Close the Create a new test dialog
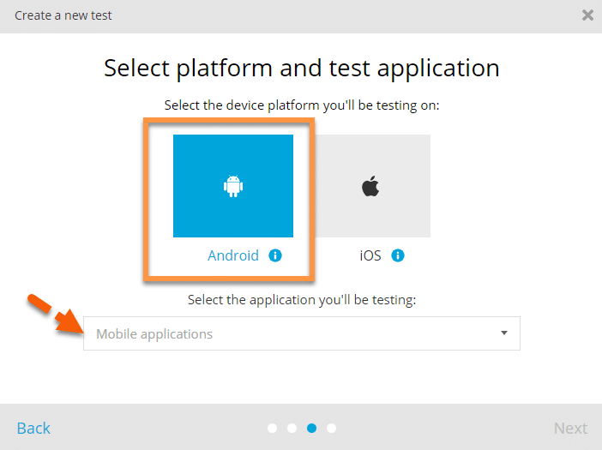This screenshot has height=450, width=602. point(587,15)
